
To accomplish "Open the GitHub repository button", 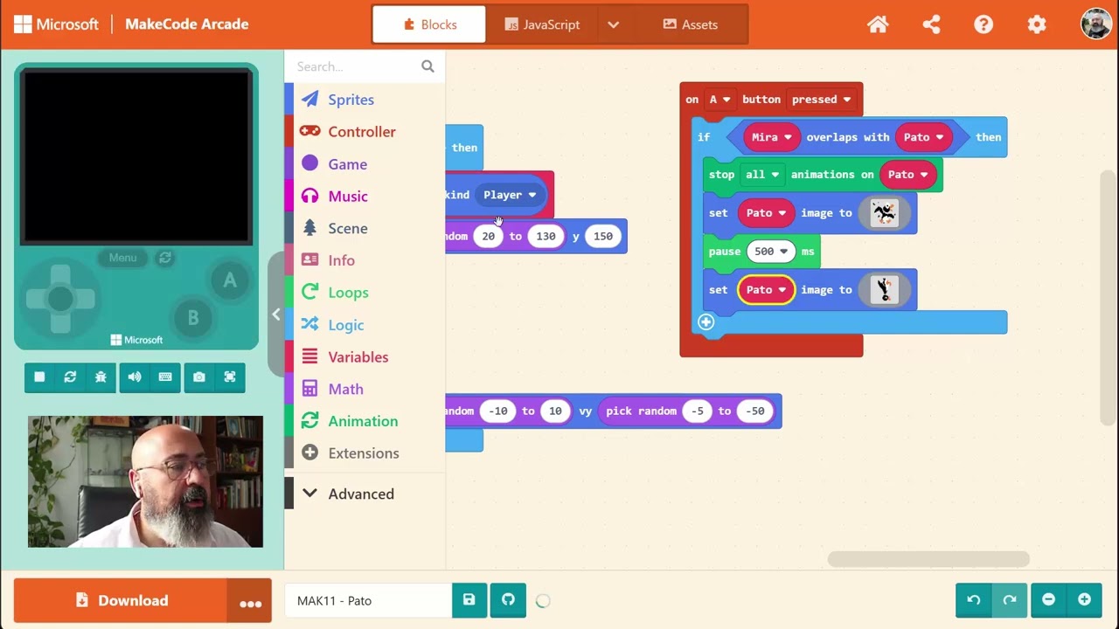I will point(508,600).
